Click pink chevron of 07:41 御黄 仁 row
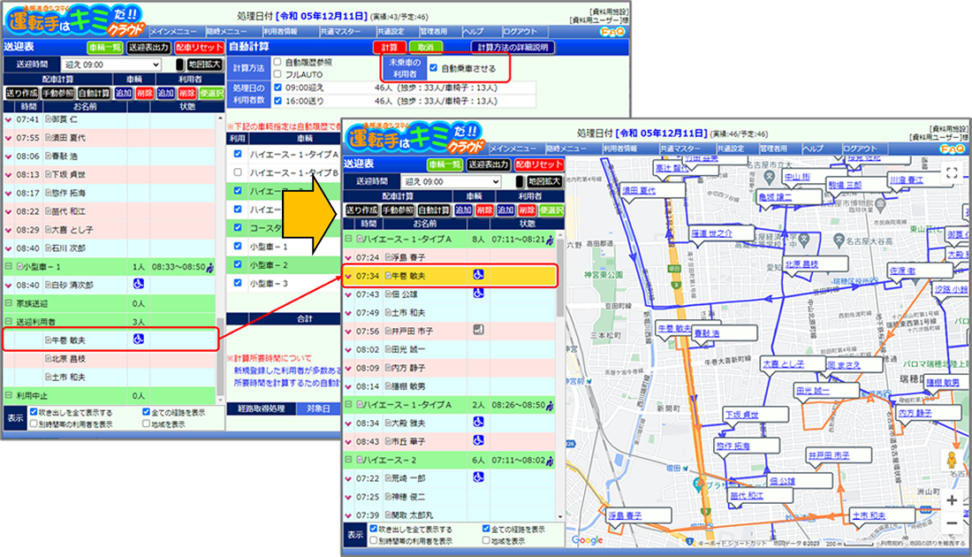Screen dimensions: 972x557 [8, 119]
